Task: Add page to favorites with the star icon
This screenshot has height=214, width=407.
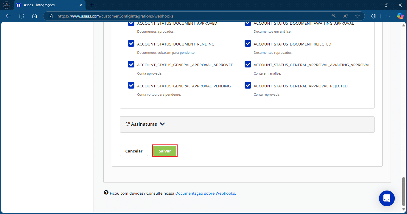Action: click(357, 16)
